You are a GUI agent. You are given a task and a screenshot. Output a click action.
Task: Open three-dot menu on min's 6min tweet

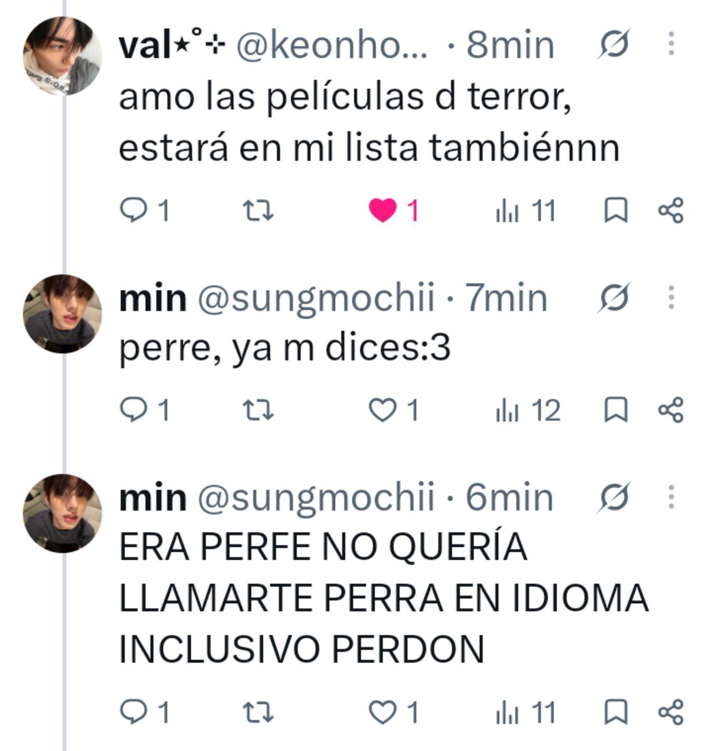tap(672, 498)
